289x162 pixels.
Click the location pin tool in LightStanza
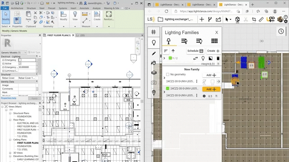coord(154,93)
